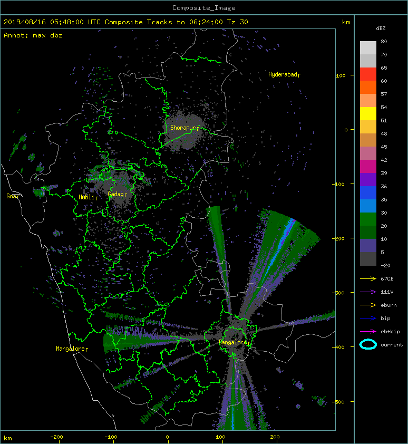Click the yellow 67CB arrow legend icon

[x=368, y=278]
